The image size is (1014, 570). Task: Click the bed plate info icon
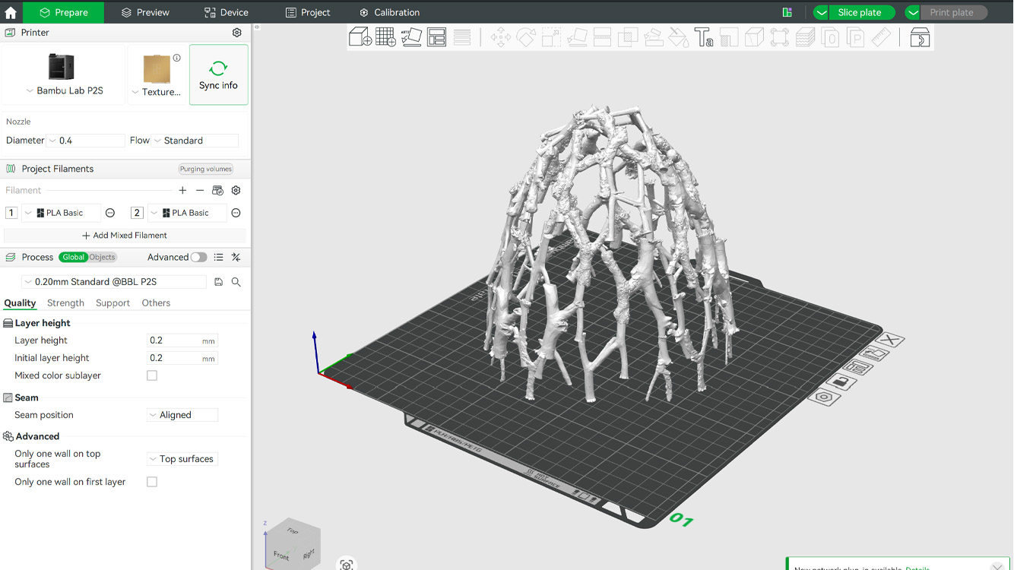point(176,58)
